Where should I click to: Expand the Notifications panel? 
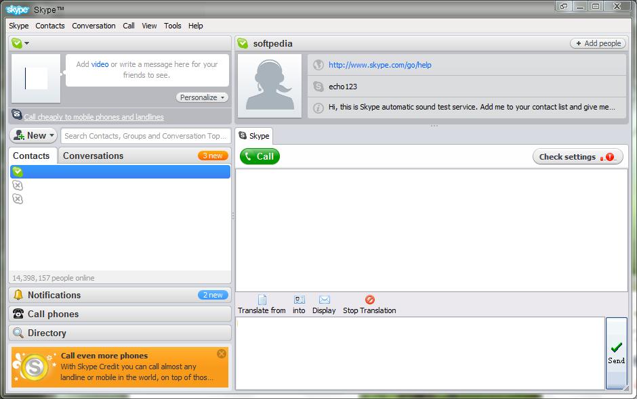120,295
